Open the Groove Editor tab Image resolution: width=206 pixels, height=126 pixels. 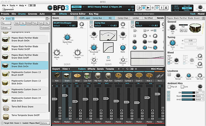(78, 14)
